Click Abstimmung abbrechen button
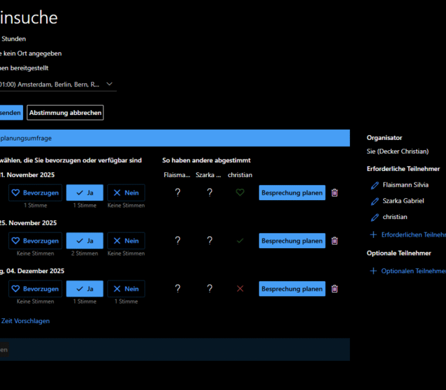 [x=65, y=113]
